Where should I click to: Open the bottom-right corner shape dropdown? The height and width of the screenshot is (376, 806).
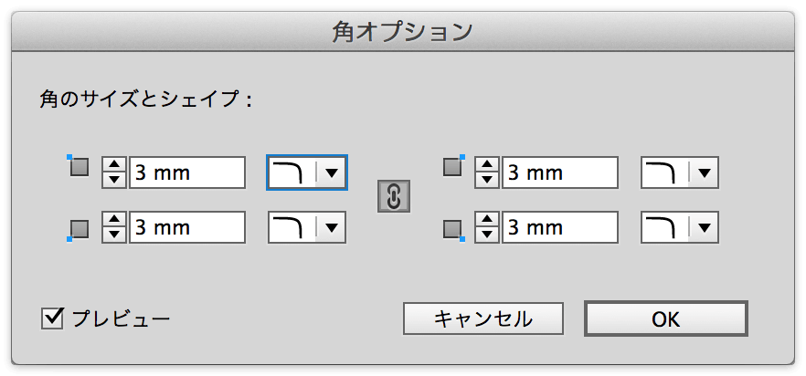pyautogui.click(x=679, y=227)
